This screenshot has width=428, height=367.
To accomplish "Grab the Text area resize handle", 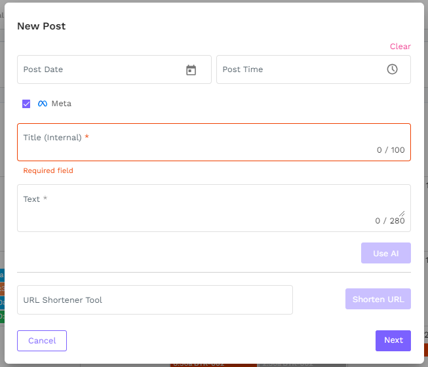I will (401, 213).
